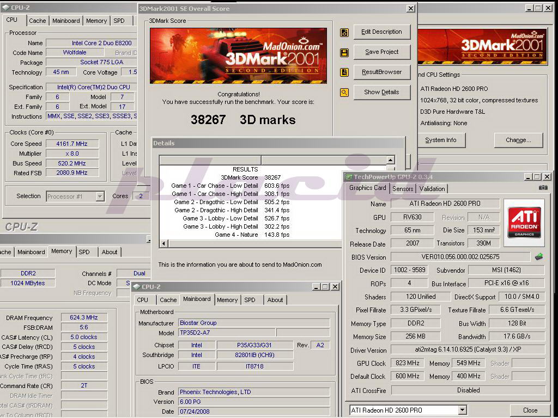Open the Processor #1 selection dropdown
The width and height of the screenshot is (558, 418).
pos(100,196)
